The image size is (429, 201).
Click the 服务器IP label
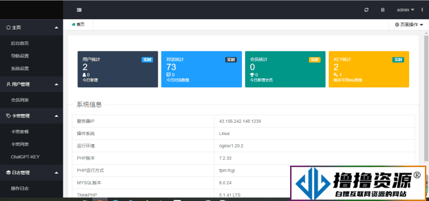coord(86,121)
